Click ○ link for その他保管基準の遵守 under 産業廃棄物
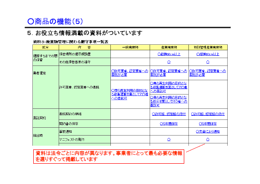This screenshot has width=260, height=184. click(169, 62)
